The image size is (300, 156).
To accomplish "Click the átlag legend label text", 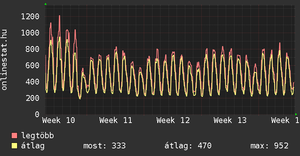I will [33, 146].
